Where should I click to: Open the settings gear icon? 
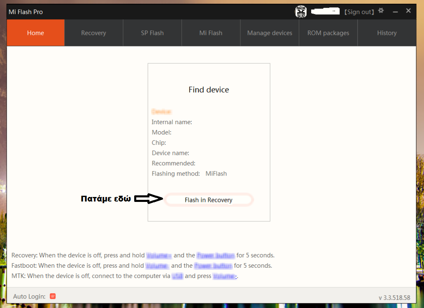[x=381, y=11]
